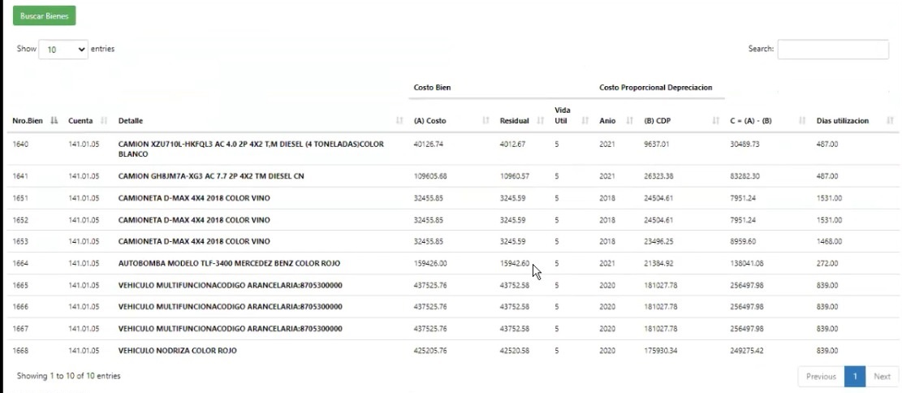Viewport: 902px width, 393px height.
Task: Select row with Nro.Bien 1641
Action: tap(451, 176)
